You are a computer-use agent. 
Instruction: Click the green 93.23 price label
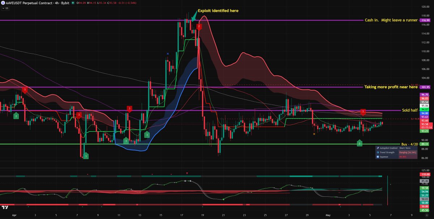(x=425, y=131)
